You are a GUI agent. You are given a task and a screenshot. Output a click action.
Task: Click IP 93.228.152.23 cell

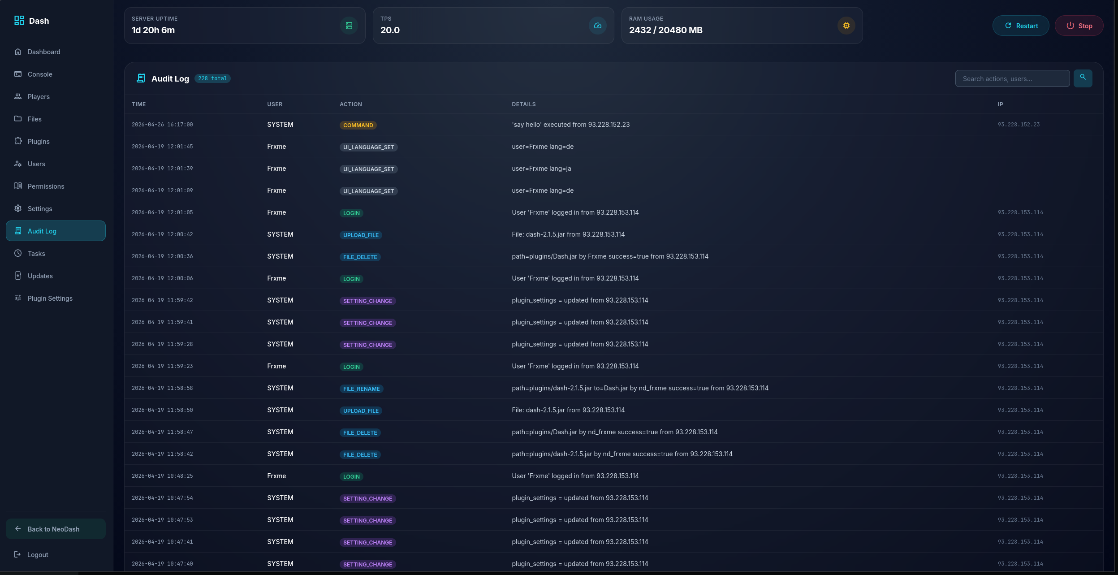tap(1019, 125)
